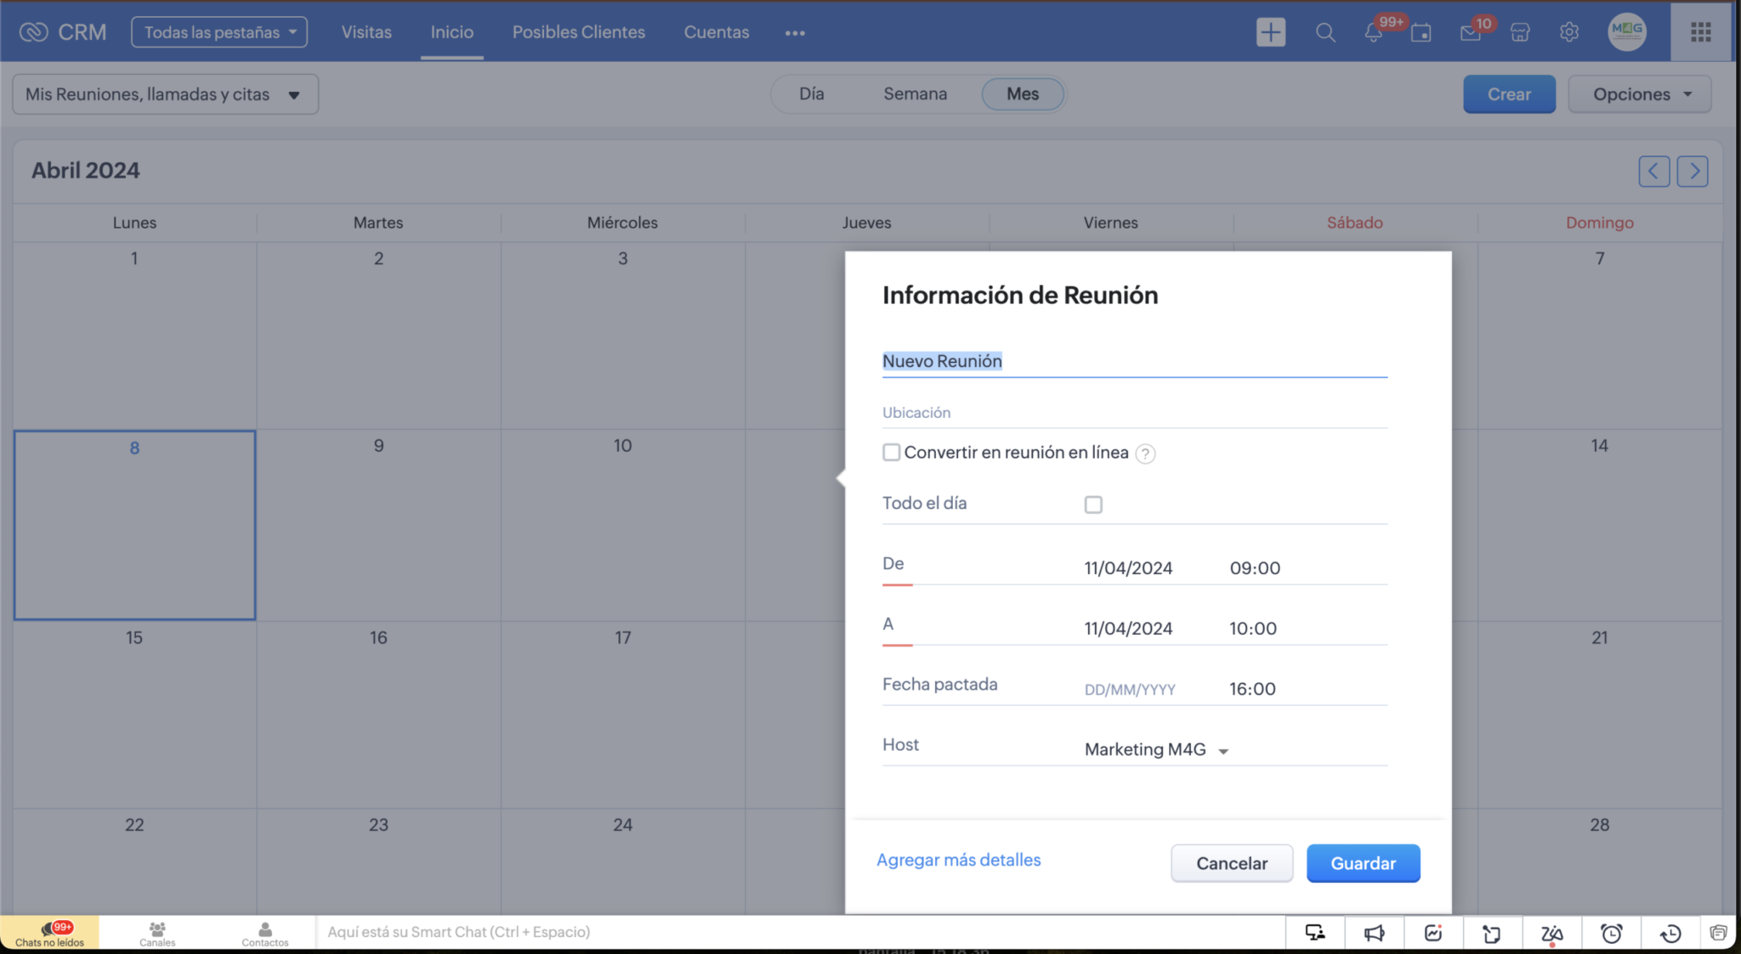Viewport: 1741px width, 954px height.
Task: Switch calendar to Semana view
Action: click(x=915, y=93)
